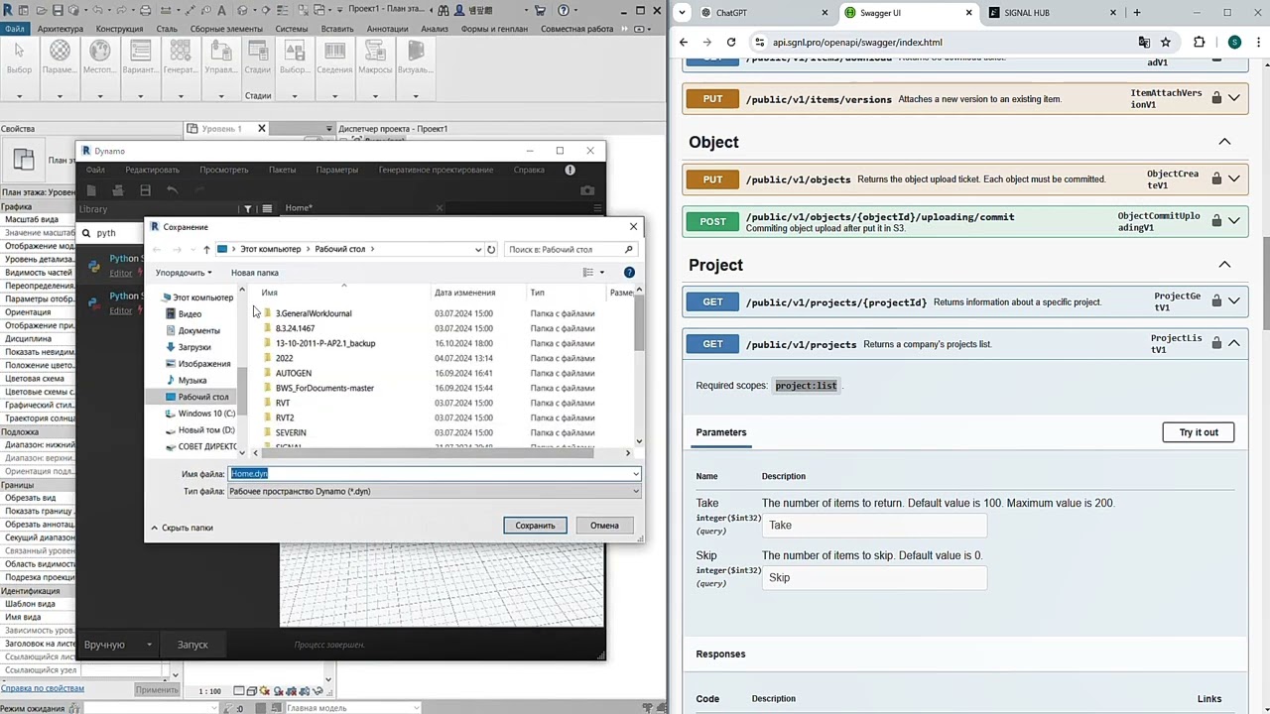This screenshot has height=714, width=1270.
Task: Open the Справка по свойствам link
Action: 43,688
